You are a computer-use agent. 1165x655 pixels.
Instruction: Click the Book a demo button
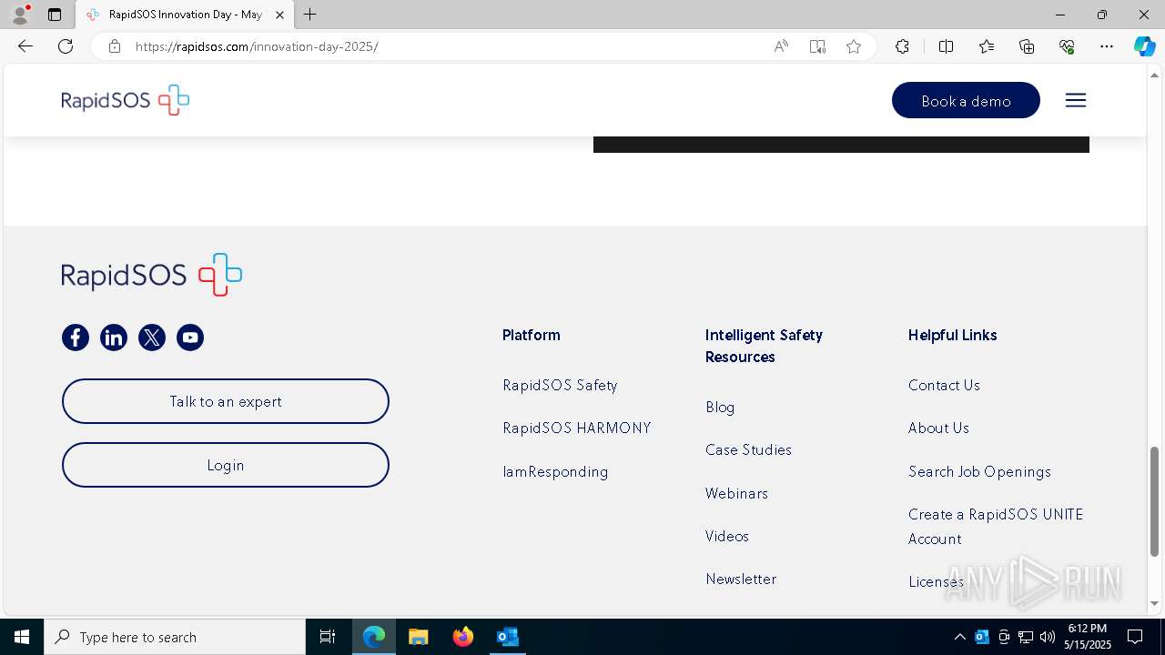coord(966,100)
